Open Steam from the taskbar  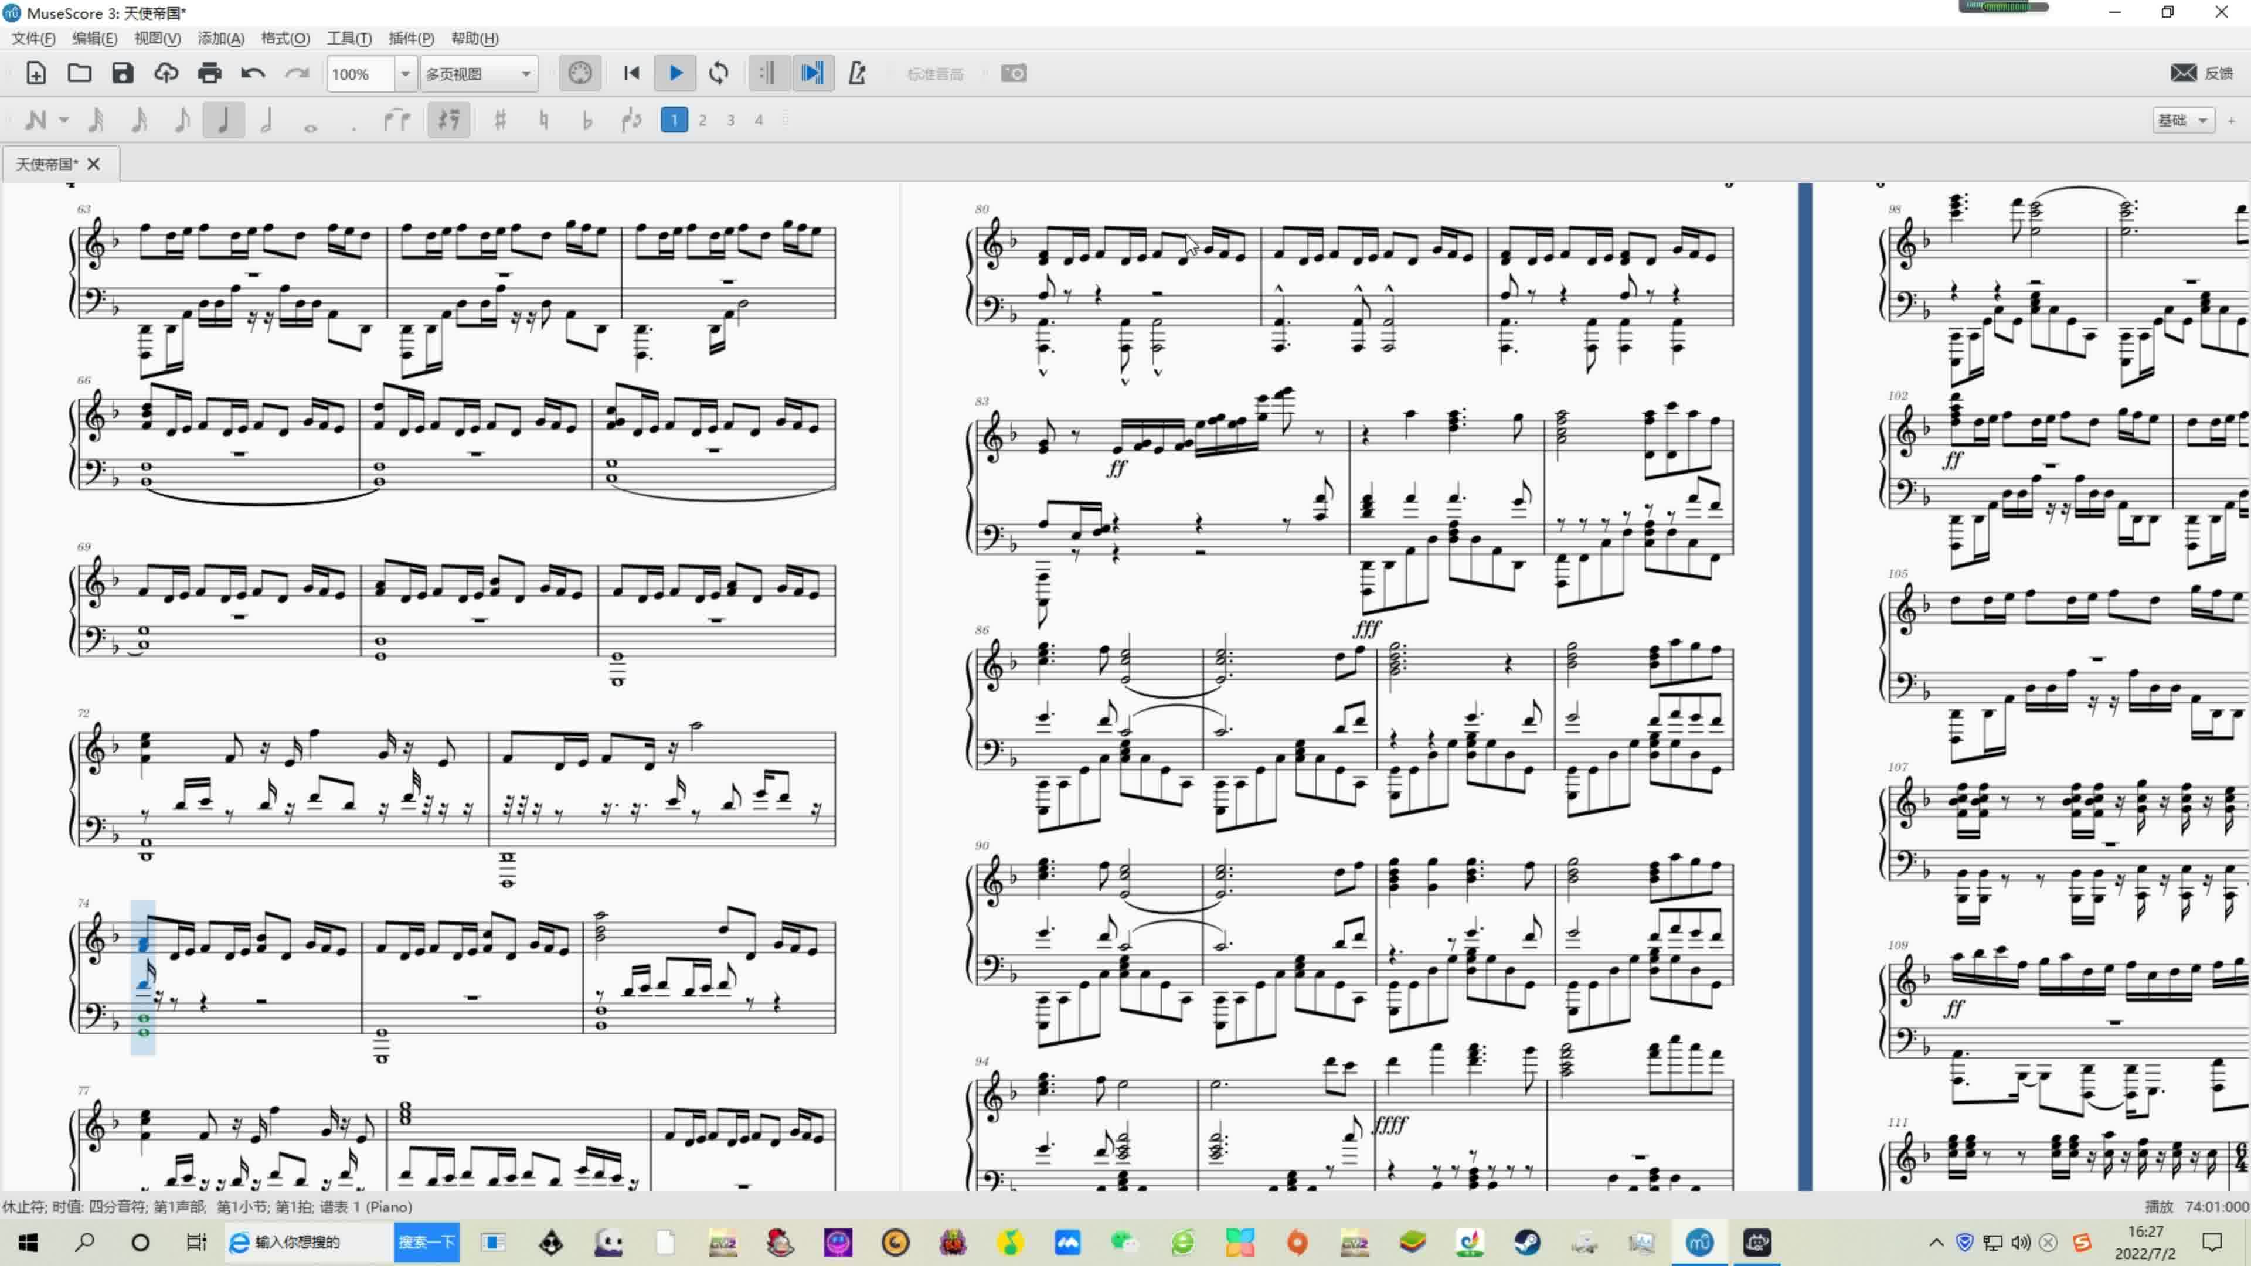1528,1243
